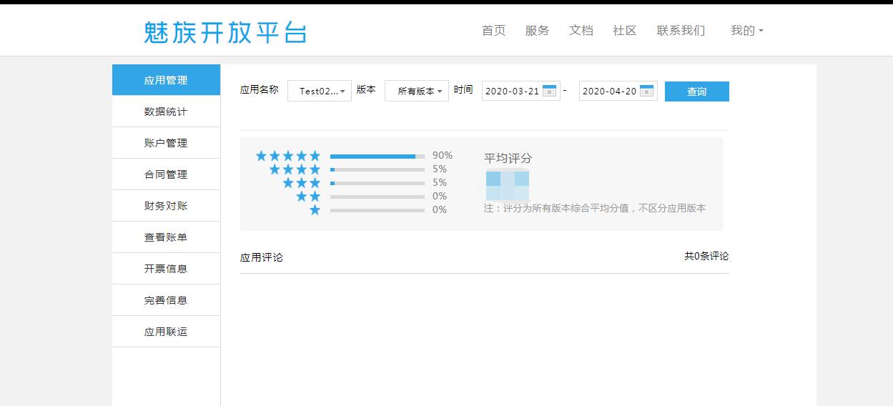Open the 应用名称 Test02 dropdown
Image resolution: width=893 pixels, height=406 pixels.
click(320, 91)
